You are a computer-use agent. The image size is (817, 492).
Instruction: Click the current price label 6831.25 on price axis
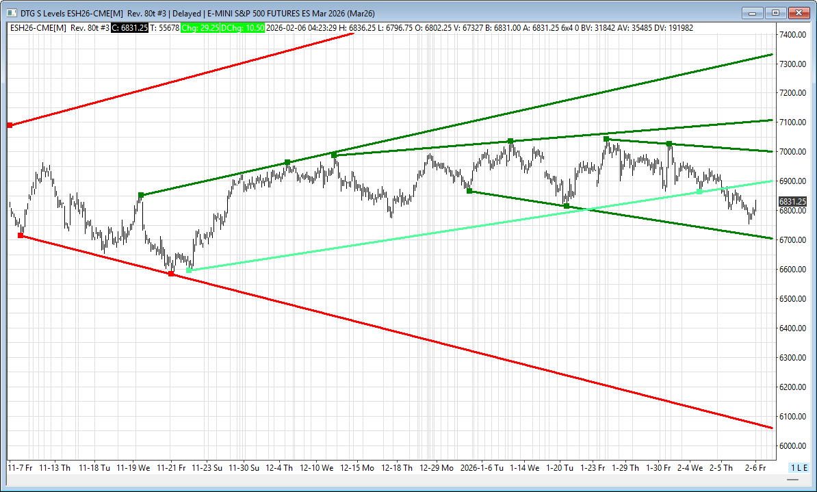coord(793,202)
